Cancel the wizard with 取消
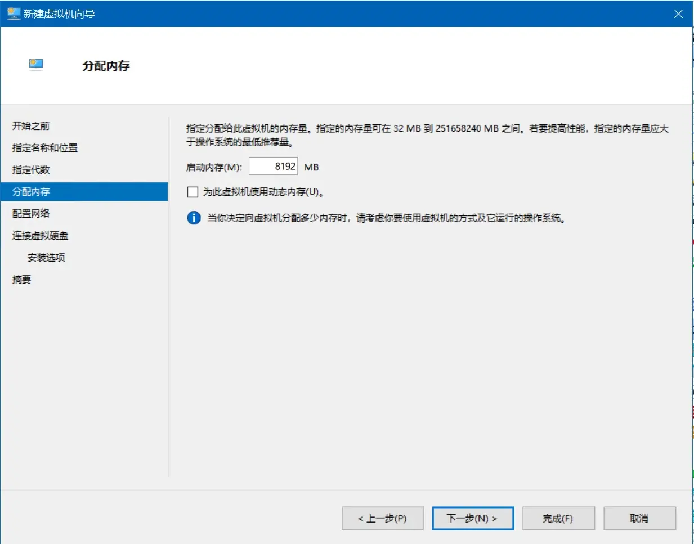Screen dimensions: 694x544 639,518
